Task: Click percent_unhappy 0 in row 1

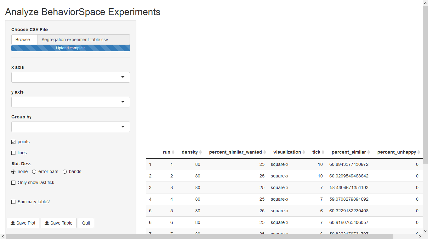Action: point(417,164)
